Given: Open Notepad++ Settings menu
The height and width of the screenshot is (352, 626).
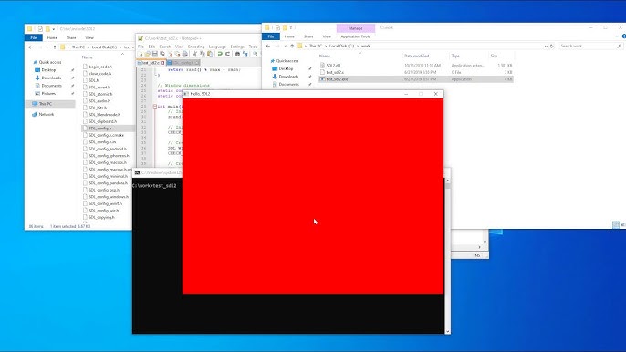Looking at the screenshot, I should click(237, 47).
